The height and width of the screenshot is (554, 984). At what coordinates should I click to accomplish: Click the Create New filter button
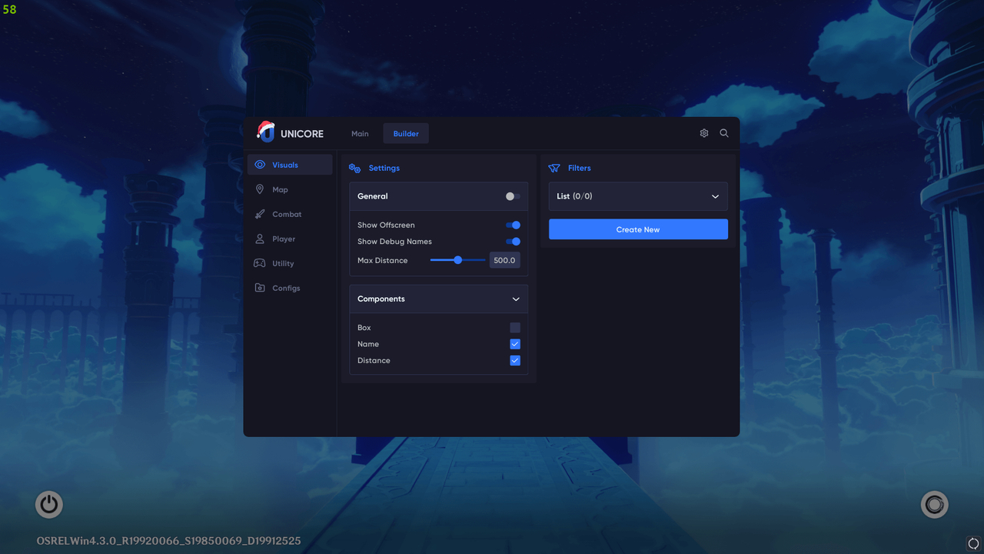[x=637, y=229]
